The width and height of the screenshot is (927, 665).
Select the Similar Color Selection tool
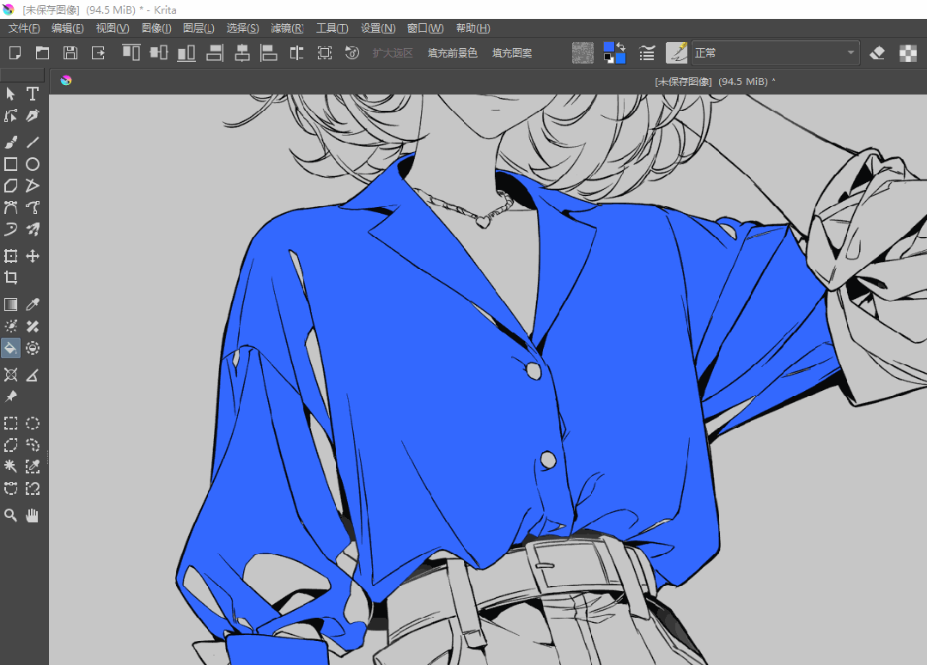33,467
